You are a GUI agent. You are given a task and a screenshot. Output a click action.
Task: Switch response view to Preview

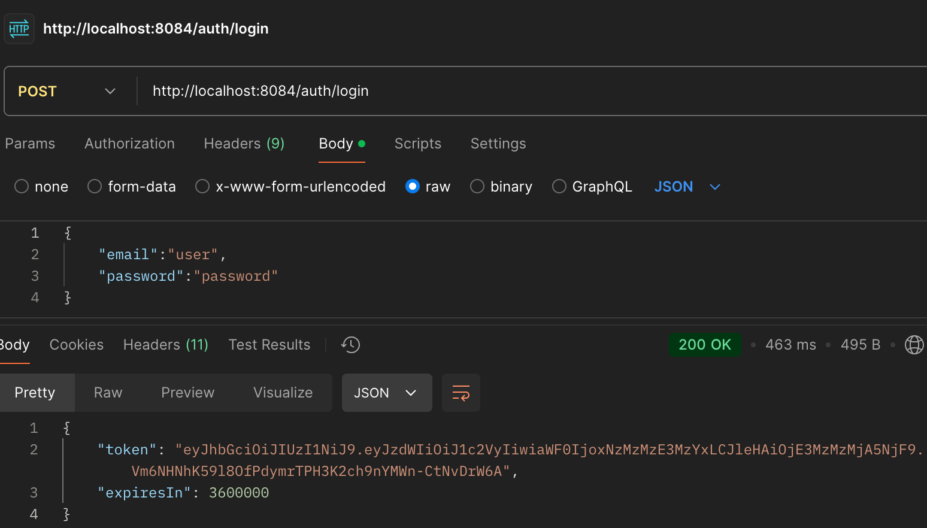[x=187, y=393]
